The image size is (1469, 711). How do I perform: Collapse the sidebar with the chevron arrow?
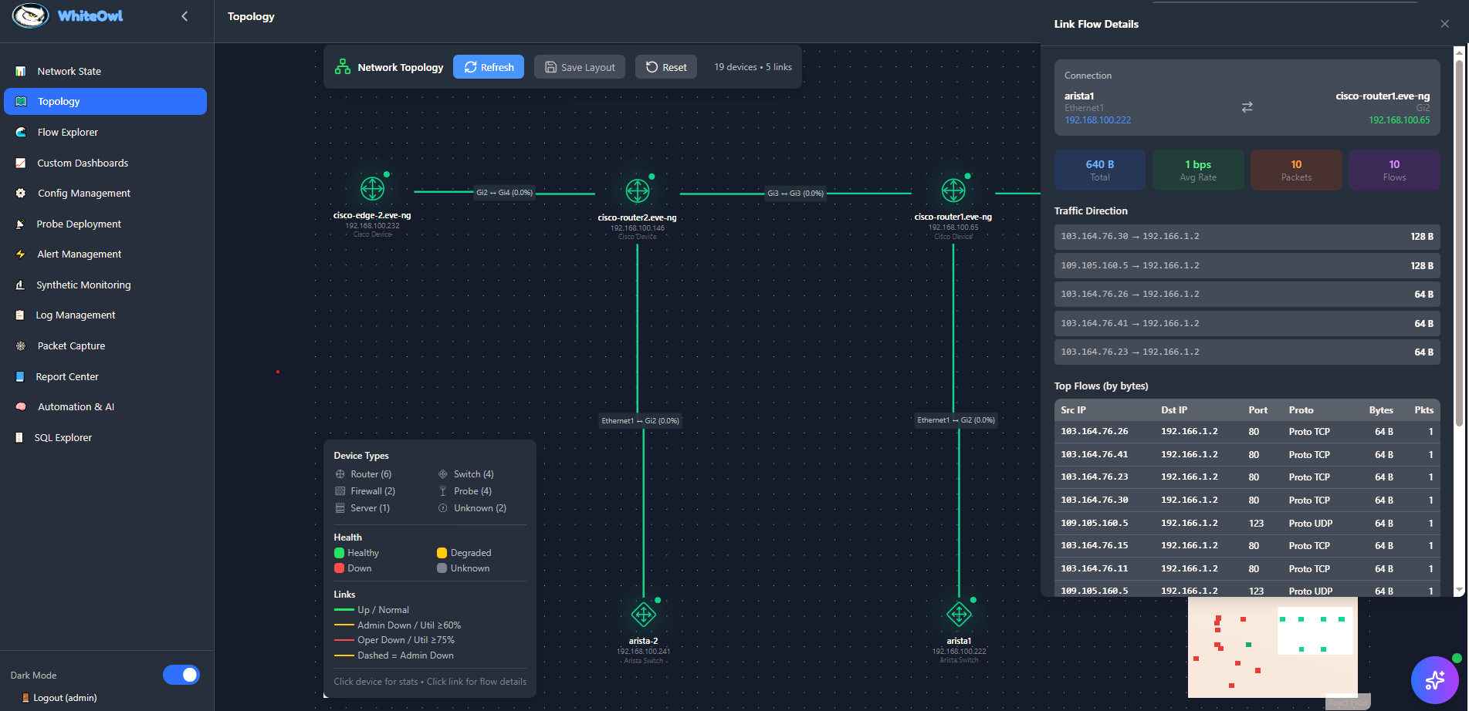(184, 16)
